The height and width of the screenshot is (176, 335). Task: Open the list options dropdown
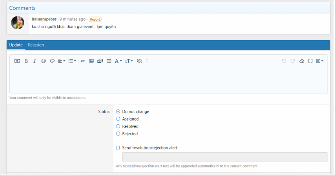pos(72,61)
